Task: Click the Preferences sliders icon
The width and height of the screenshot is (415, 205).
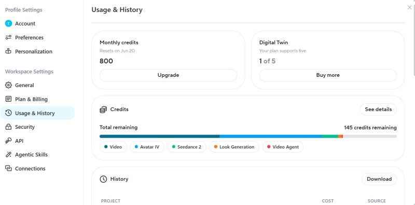Action: (x=8, y=37)
